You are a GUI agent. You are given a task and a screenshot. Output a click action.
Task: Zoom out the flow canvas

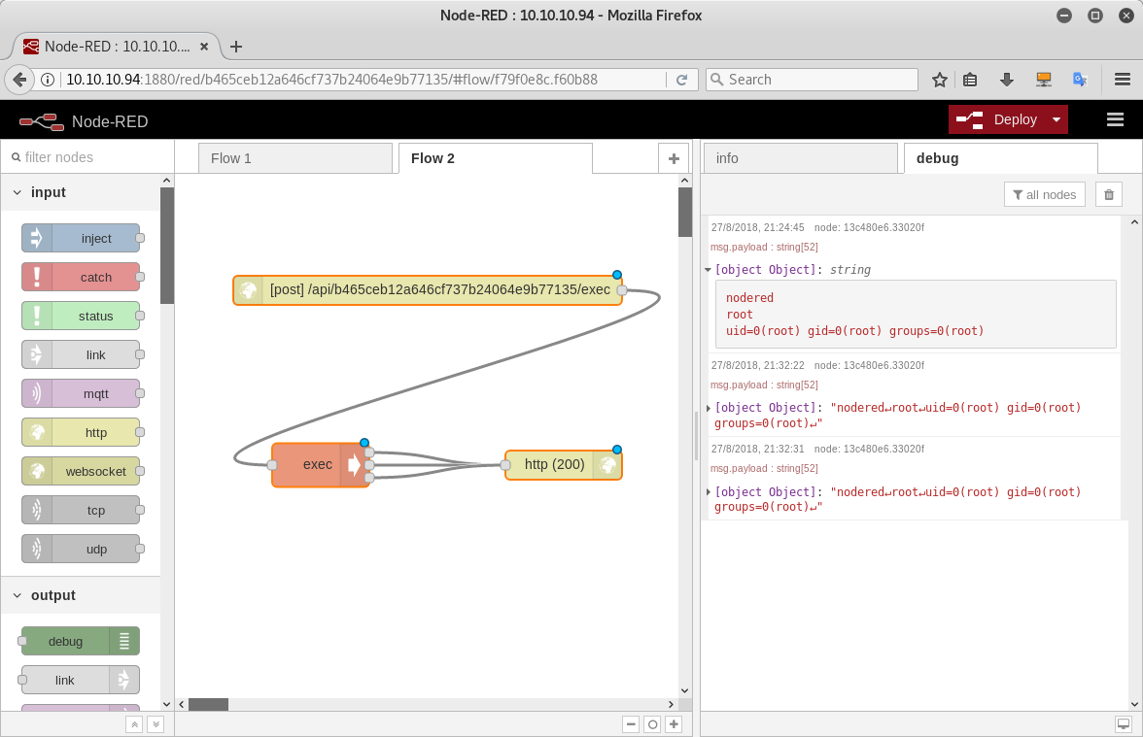(x=632, y=724)
